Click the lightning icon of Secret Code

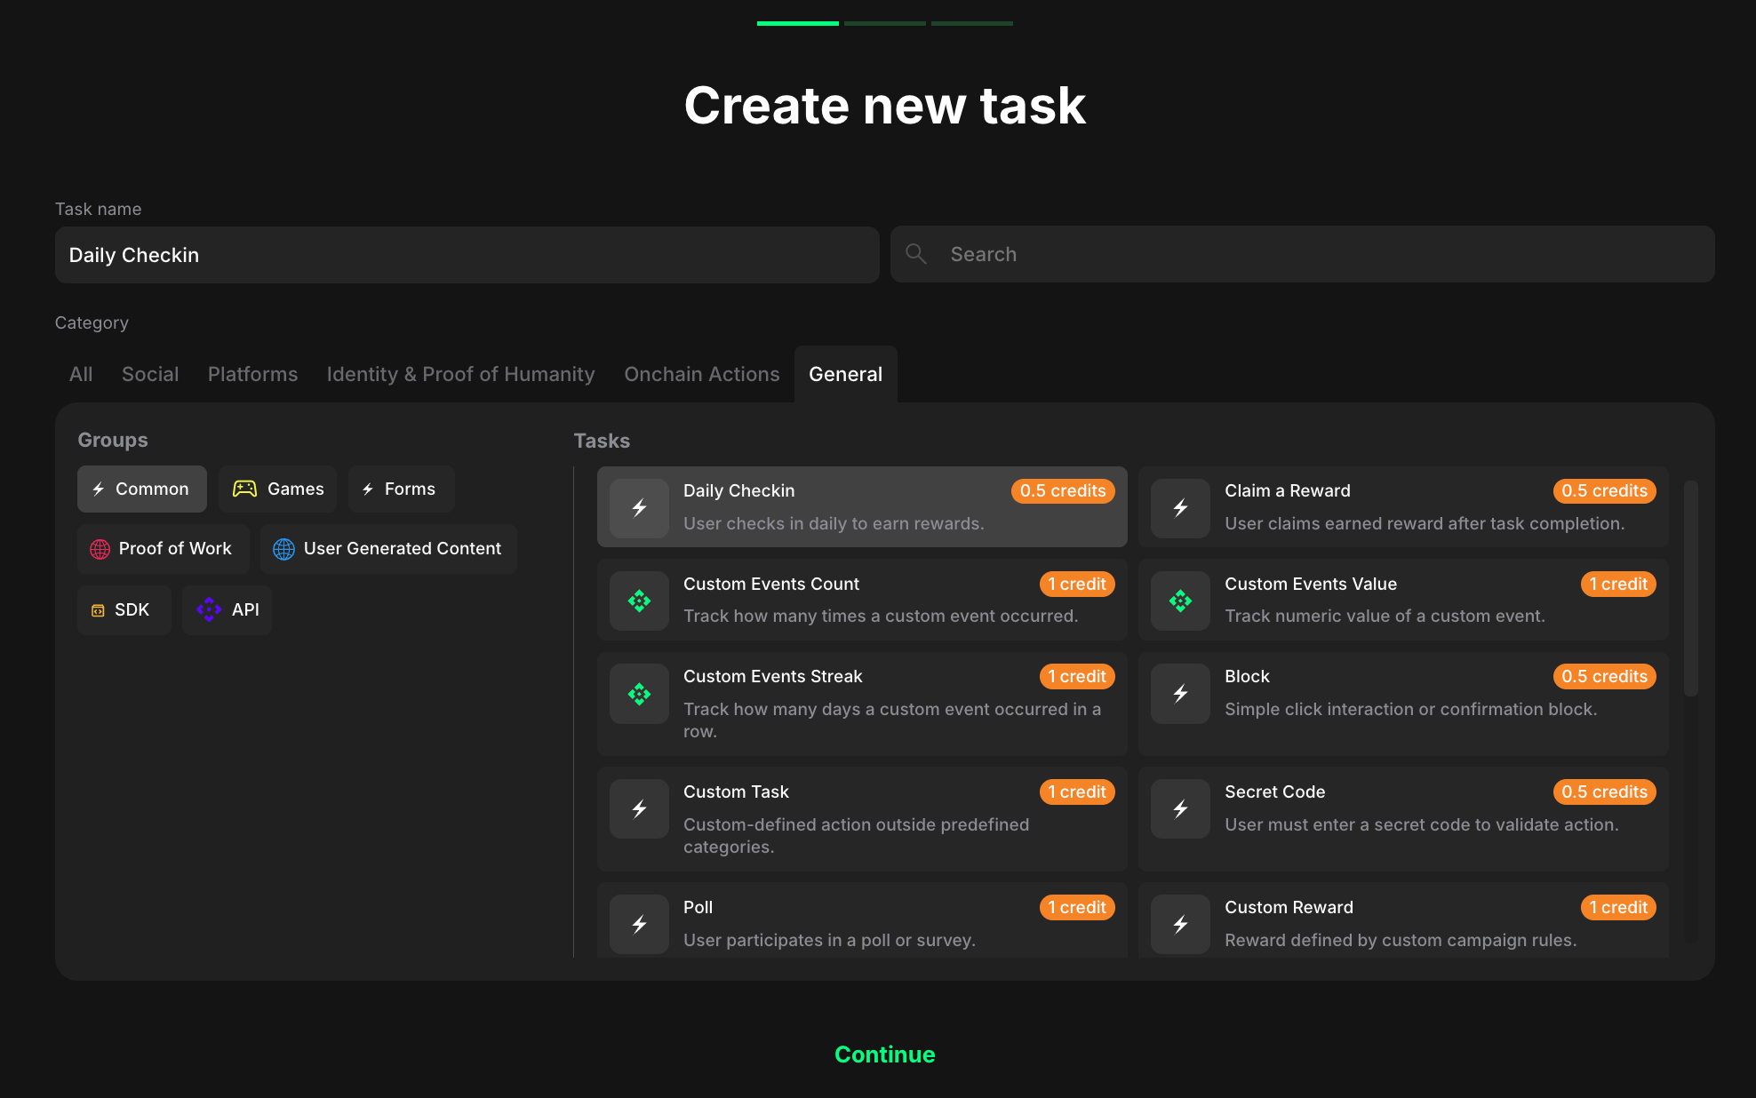[x=1180, y=809]
